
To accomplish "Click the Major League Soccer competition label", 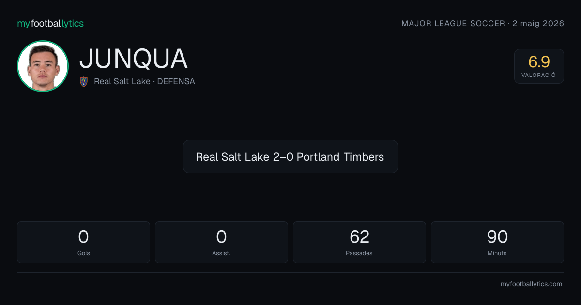I will (x=453, y=23).
